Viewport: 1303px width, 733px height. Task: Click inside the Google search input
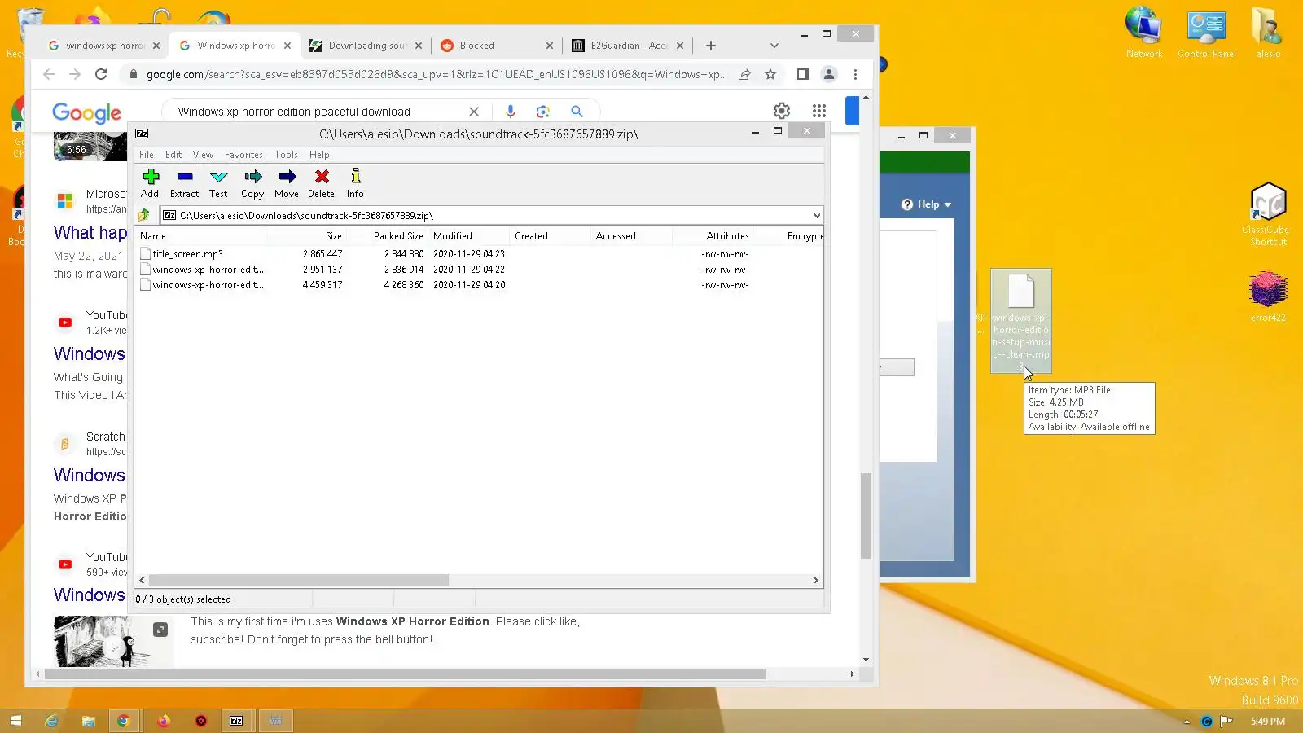[318, 112]
